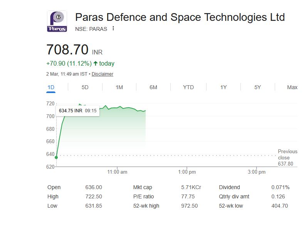Click the green up arrow indicator
Image resolution: width=304 pixels, height=225 pixels.
click(x=95, y=63)
